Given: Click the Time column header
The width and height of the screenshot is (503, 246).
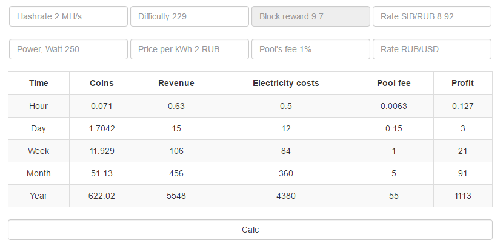Looking at the screenshot, I should 39,83.
